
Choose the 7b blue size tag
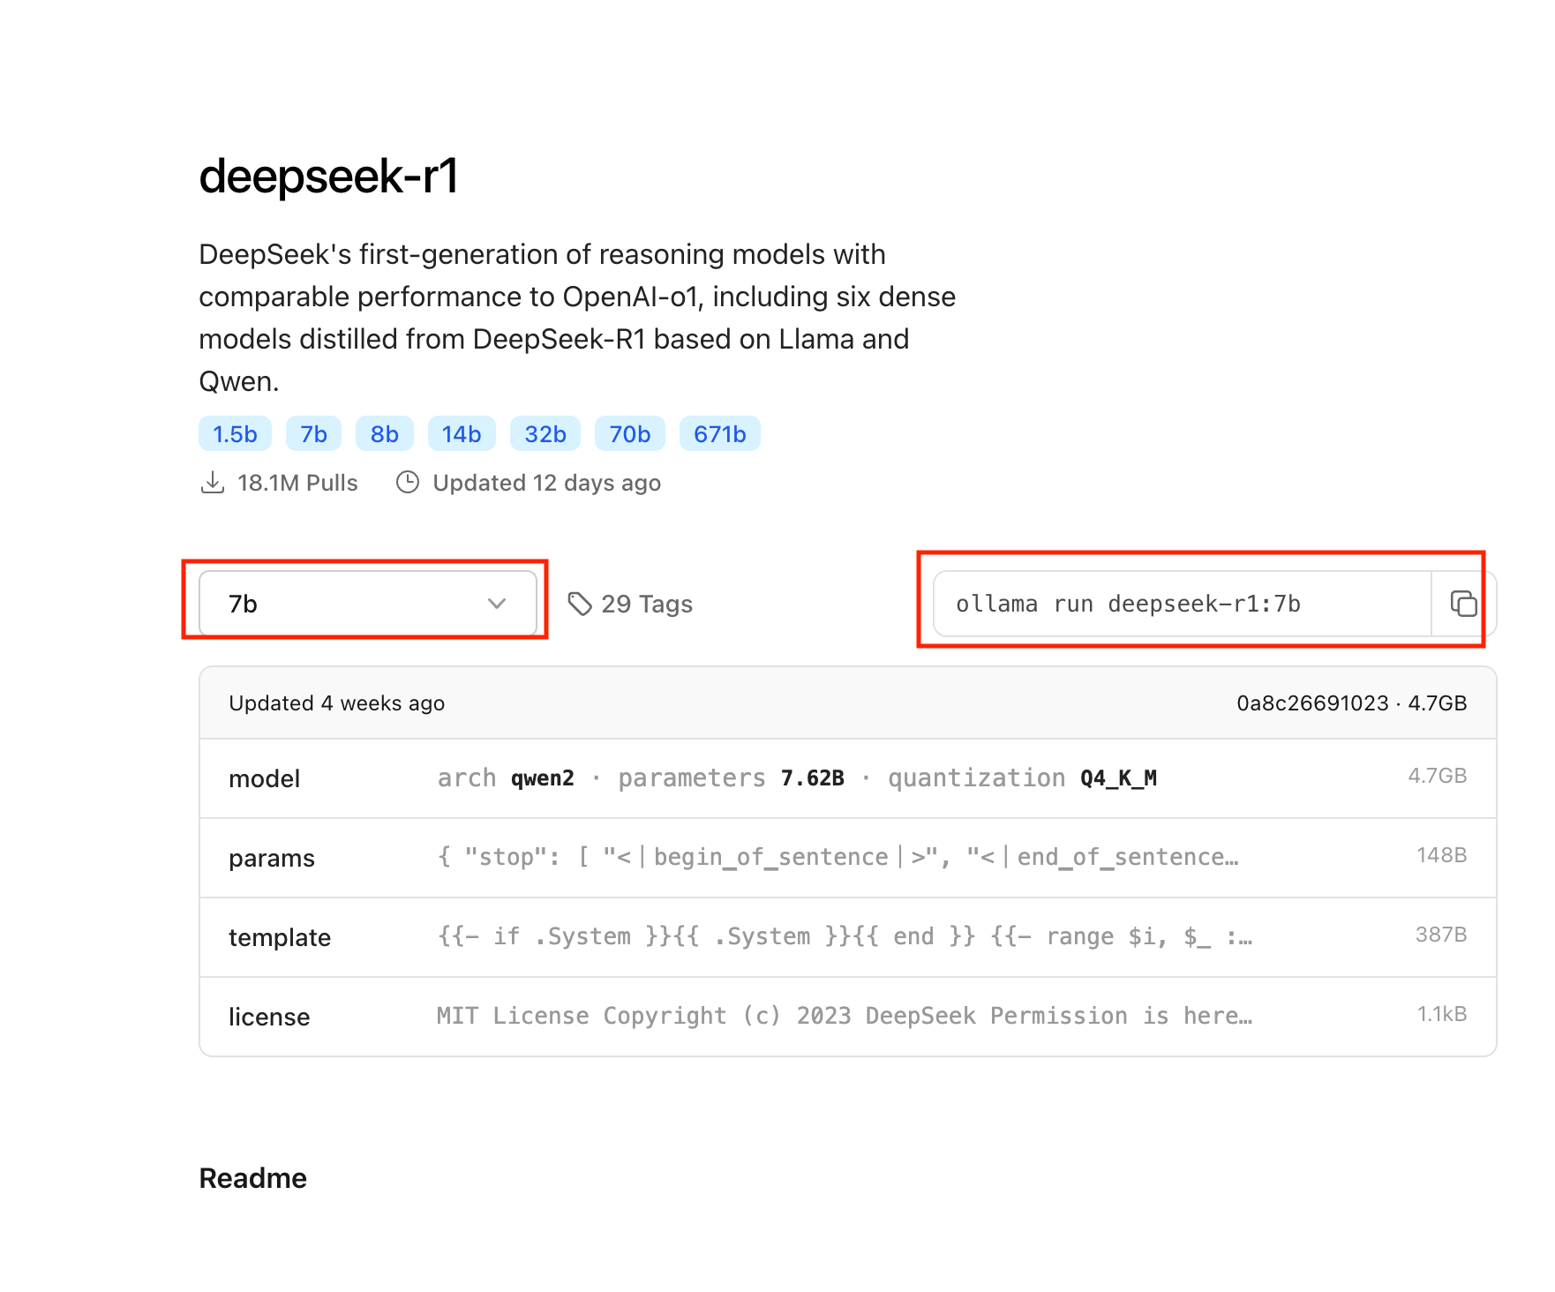click(313, 434)
